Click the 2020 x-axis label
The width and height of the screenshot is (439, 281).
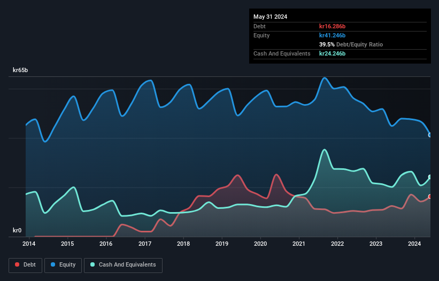(260, 244)
